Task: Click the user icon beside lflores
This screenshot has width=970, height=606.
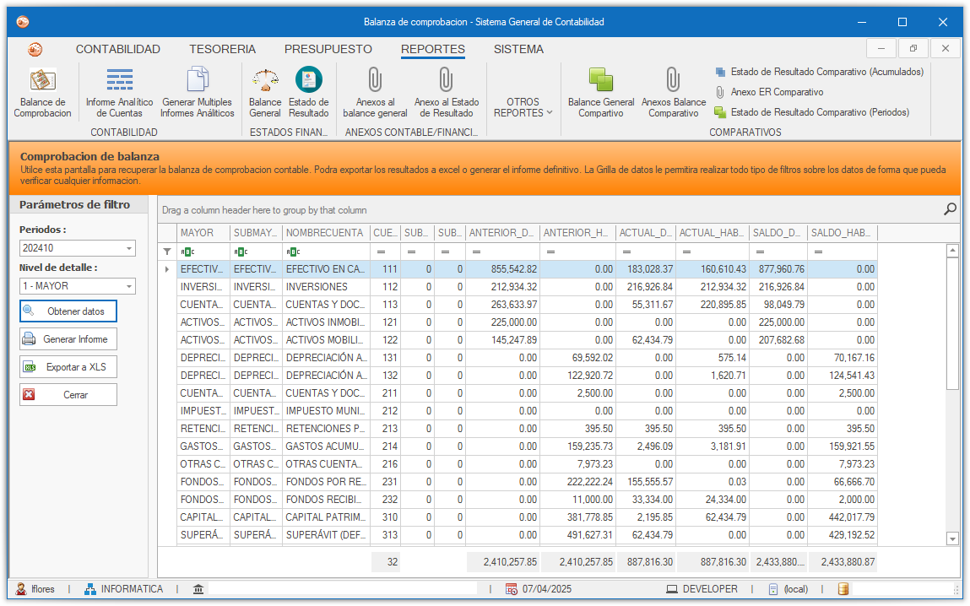Action: tap(22, 589)
